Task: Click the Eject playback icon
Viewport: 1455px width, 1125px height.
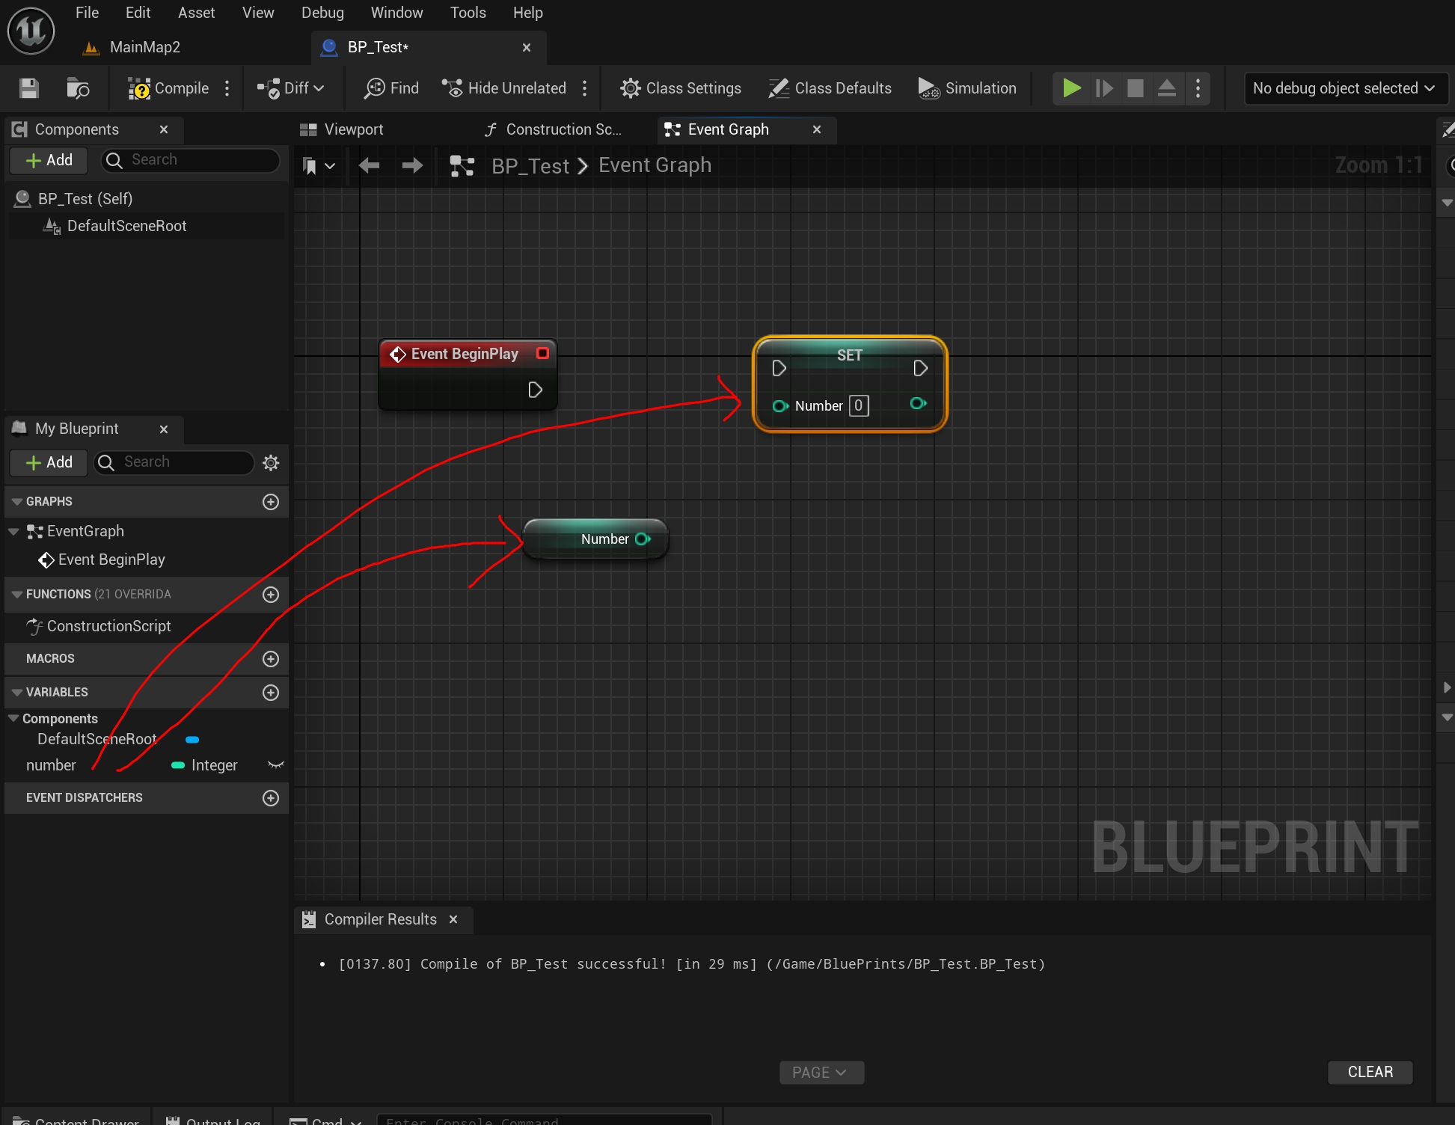Action: (1167, 88)
